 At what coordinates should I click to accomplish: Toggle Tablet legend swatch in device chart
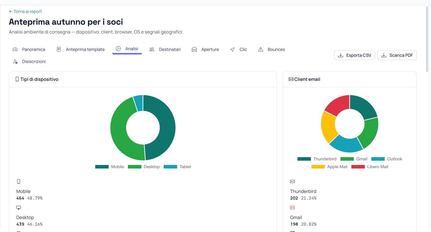click(170, 167)
